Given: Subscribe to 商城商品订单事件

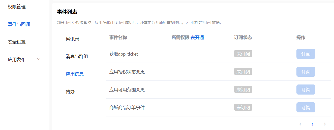Looking at the screenshot, I should [x=306, y=107].
